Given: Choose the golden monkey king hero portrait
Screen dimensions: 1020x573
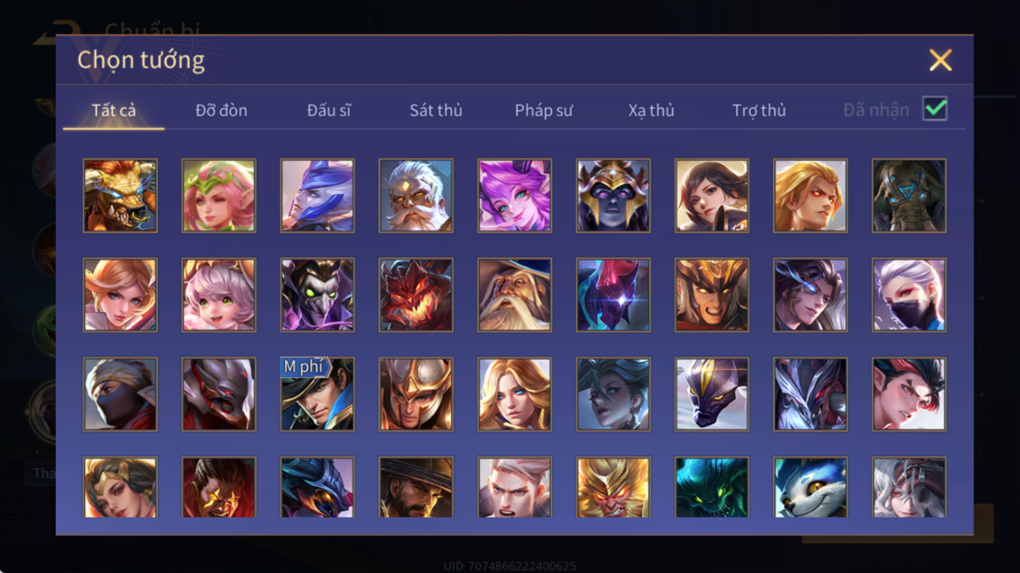Looking at the screenshot, I should 613,487.
